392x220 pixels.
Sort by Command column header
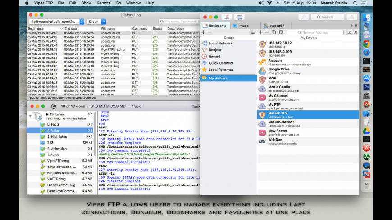[140, 29]
